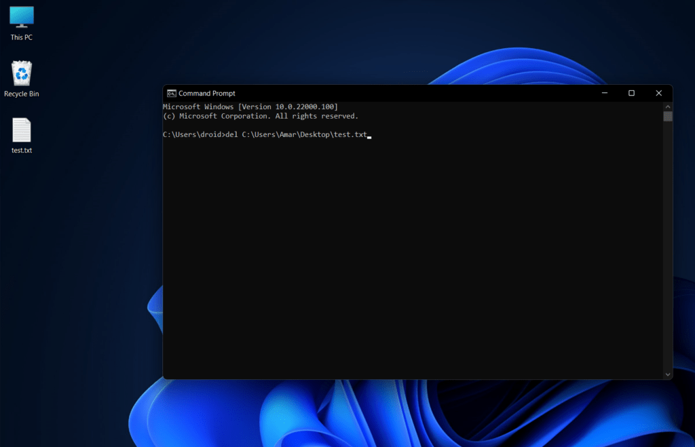Open the Command Prompt title bar icon menu
Viewport: 695px width, 447px height.
click(x=172, y=94)
